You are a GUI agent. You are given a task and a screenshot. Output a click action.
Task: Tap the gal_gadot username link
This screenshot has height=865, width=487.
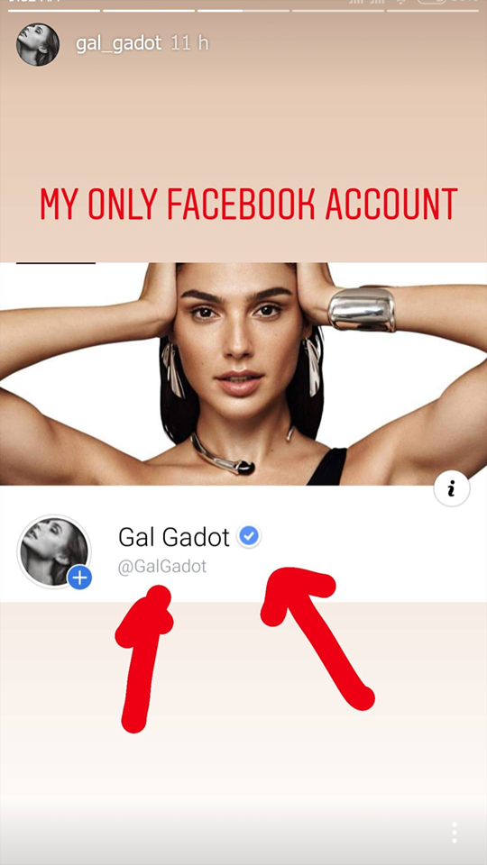coord(120,43)
